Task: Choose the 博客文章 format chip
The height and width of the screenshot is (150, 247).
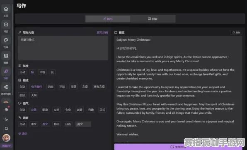Action: tap(99, 87)
